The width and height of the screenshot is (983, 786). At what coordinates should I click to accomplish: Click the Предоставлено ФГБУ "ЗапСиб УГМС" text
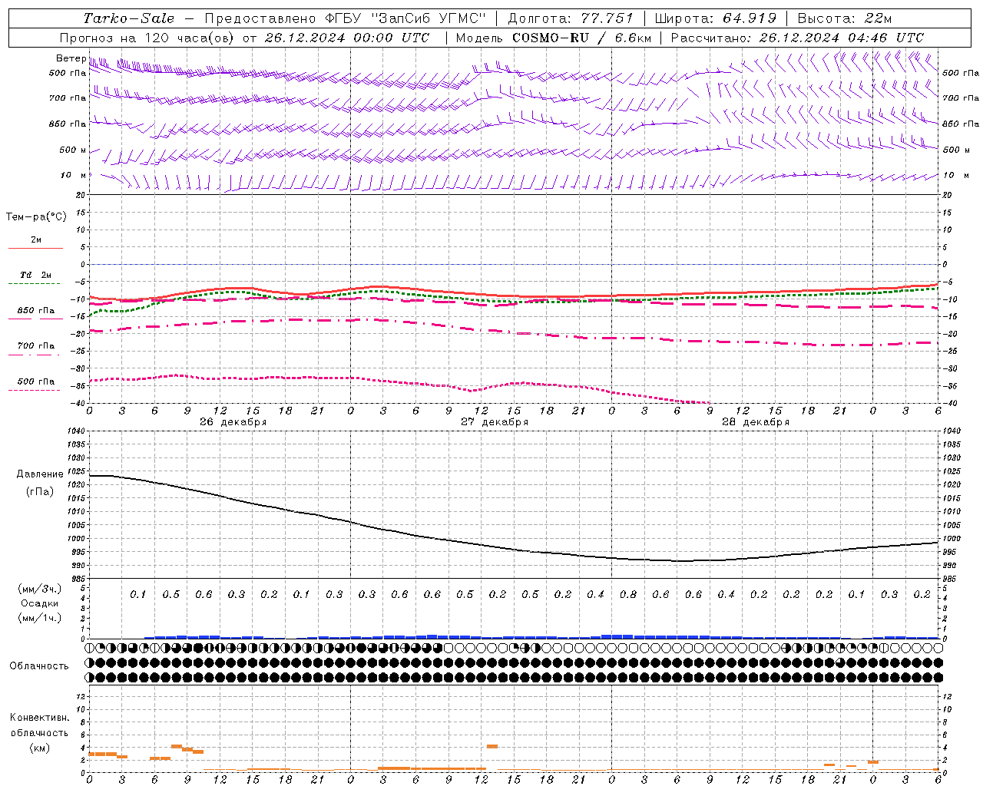346,18
